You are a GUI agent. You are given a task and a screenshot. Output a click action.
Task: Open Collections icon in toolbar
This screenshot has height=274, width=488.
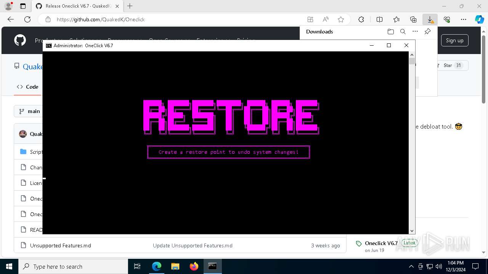pyautogui.click(x=413, y=19)
